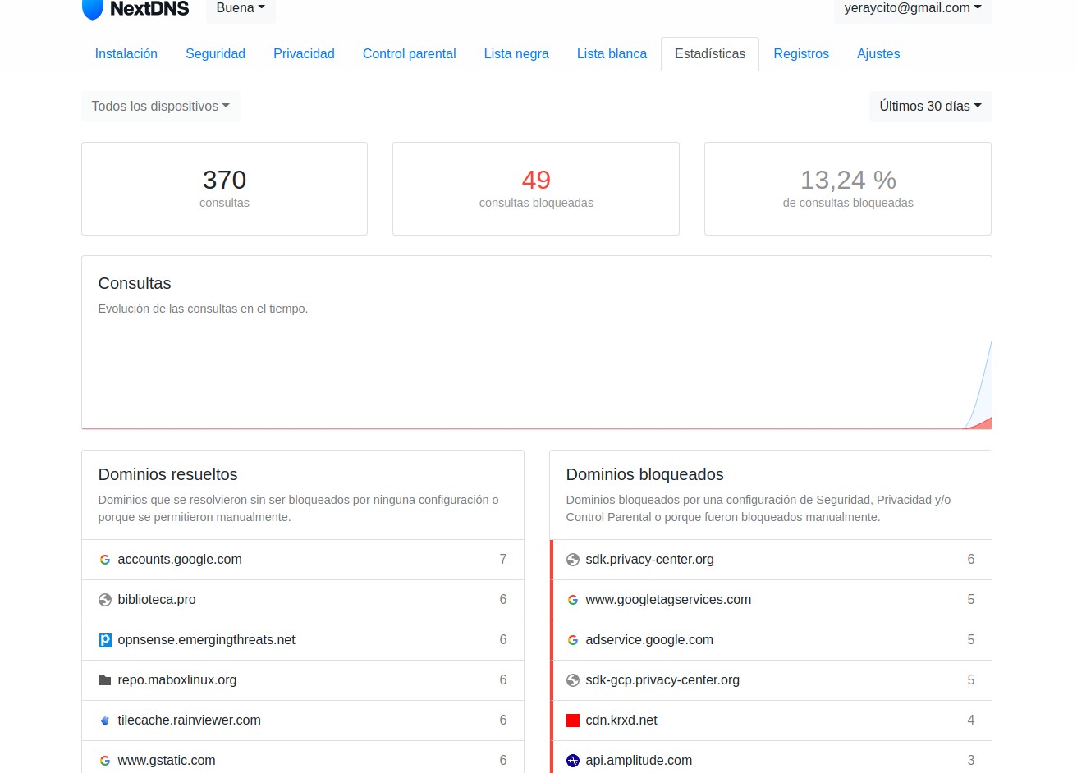1077x773 pixels.
Task: Click the Amplitude icon beside api.amplitude.com
Action: [x=573, y=761]
